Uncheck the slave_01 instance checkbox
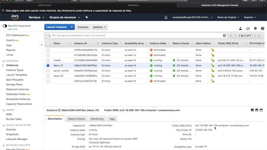The image size is (267, 150). 48,65
